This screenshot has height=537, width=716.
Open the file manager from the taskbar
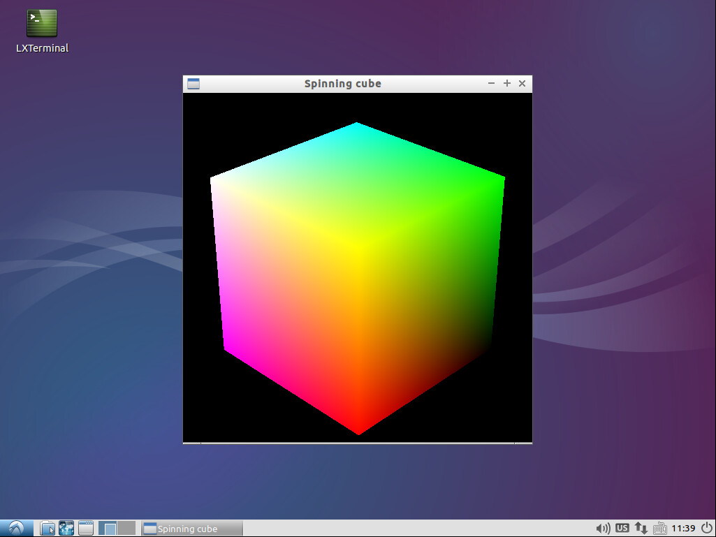(48, 528)
